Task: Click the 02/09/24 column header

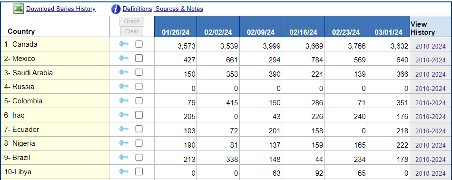Action: pyautogui.click(x=261, y=27)
